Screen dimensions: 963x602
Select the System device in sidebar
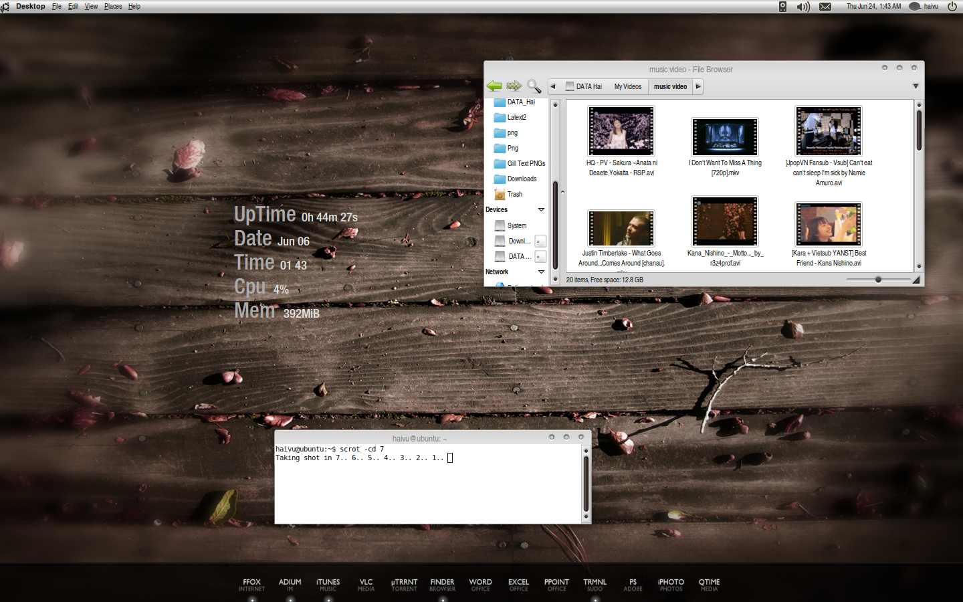(511, 225)
